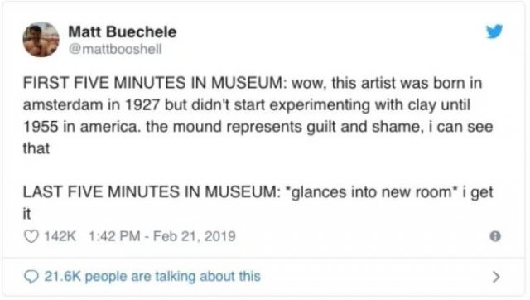Open "people are talking about this" link
The image size is (530, 300).
point(173,276)
